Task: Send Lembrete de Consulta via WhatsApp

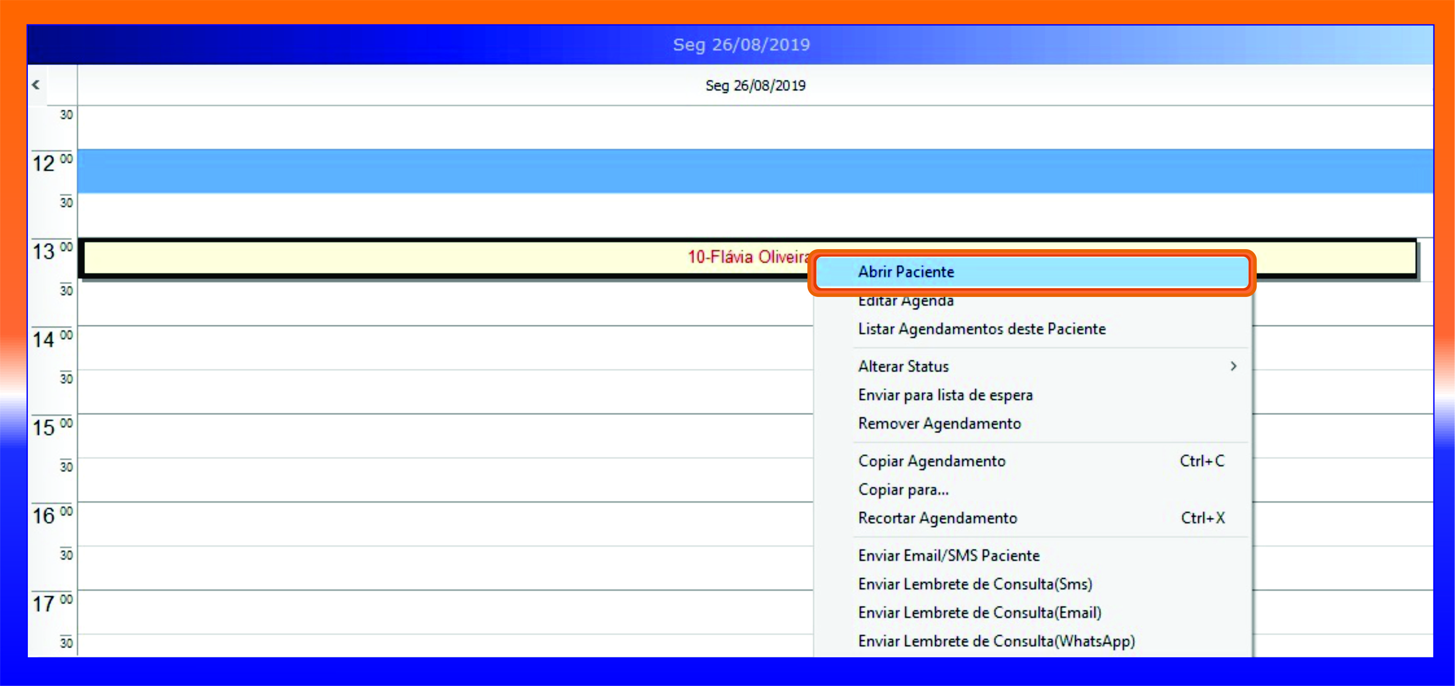Action: tap(996, 641)
